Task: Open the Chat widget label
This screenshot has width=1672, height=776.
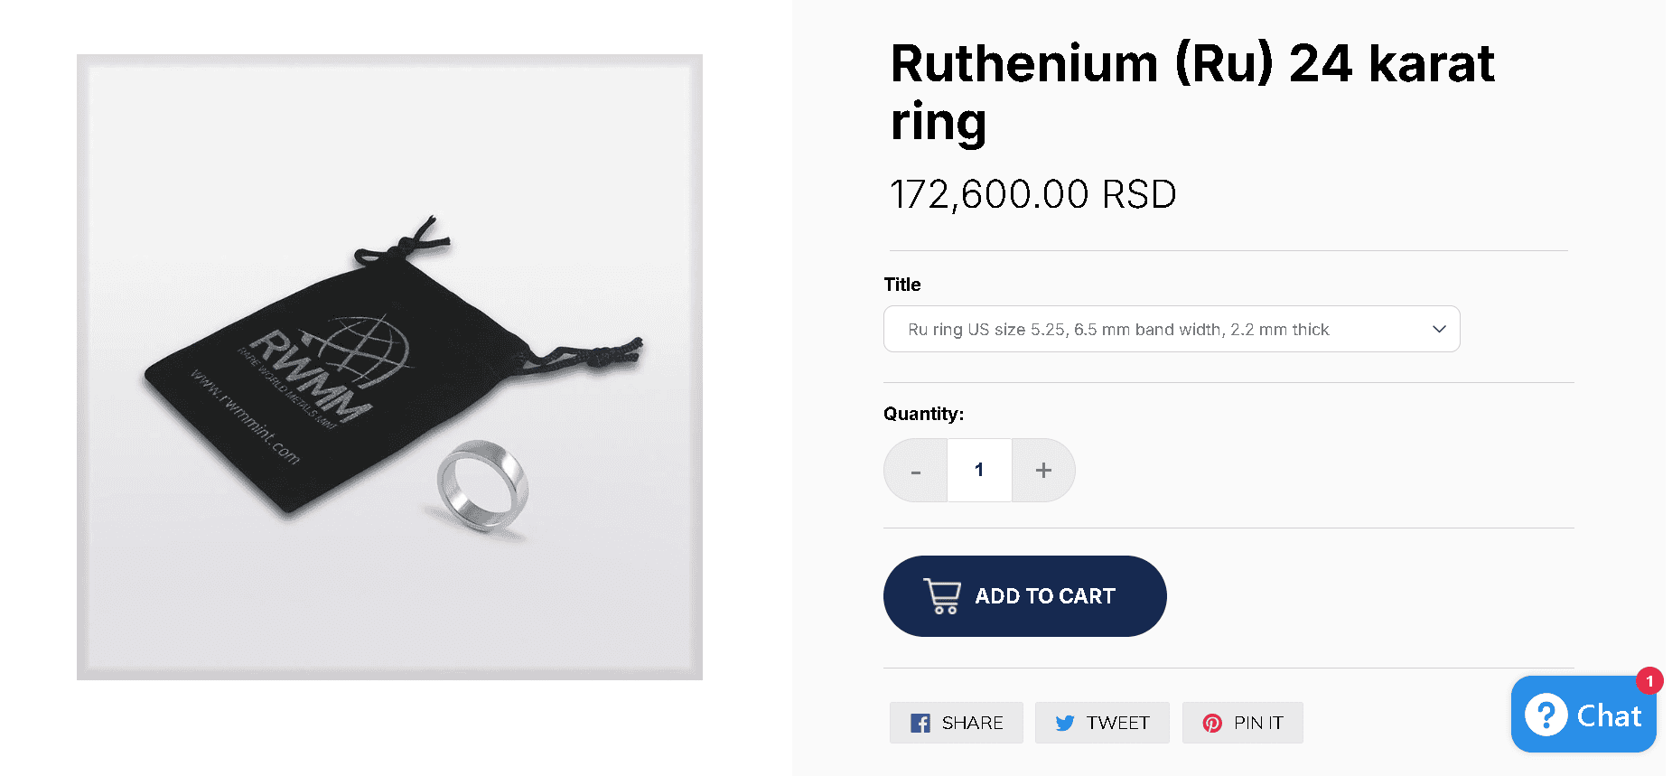Action: (1609, 715)
